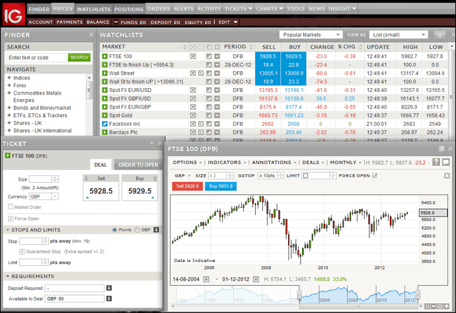456x313 pixels.
Task: Open the Popular Markets watchlist dropdown
Action: [311, 34]
